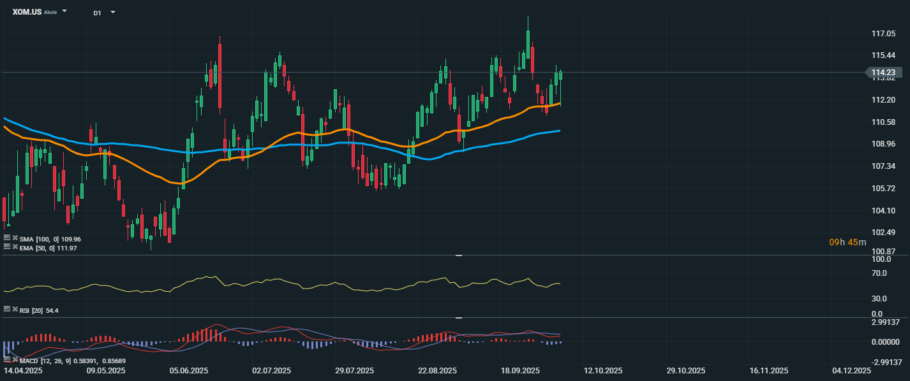
Task: Open settings icon for EMA indicator
Action: click(7, 247)
